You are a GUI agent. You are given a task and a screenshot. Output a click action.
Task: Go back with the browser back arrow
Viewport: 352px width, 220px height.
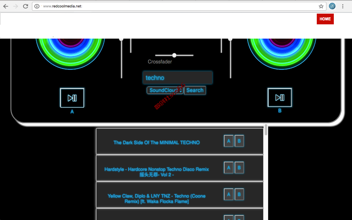tap(5, 6)
